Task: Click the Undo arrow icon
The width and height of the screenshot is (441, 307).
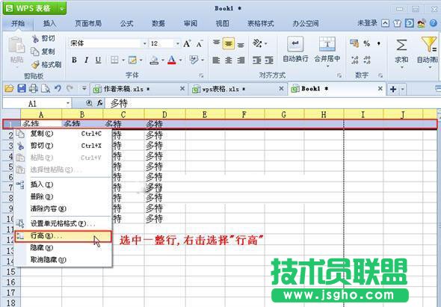Action: point(58,89)
